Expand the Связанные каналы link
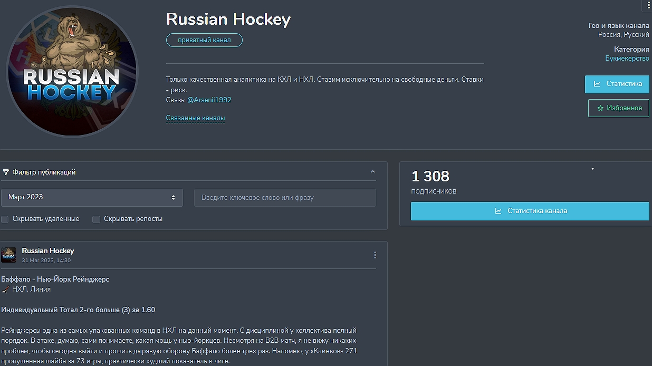This screenshot has height=366, width=652. [195, 118]
